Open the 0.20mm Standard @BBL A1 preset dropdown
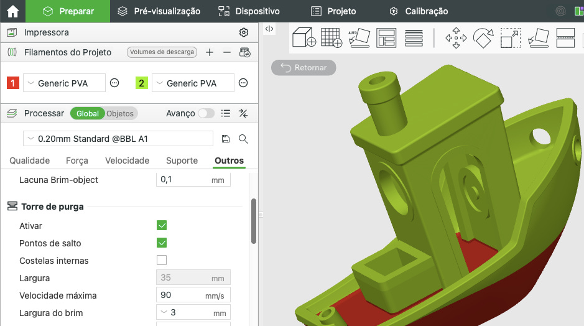Screen dimensions: 584x326 coord(118,139)
